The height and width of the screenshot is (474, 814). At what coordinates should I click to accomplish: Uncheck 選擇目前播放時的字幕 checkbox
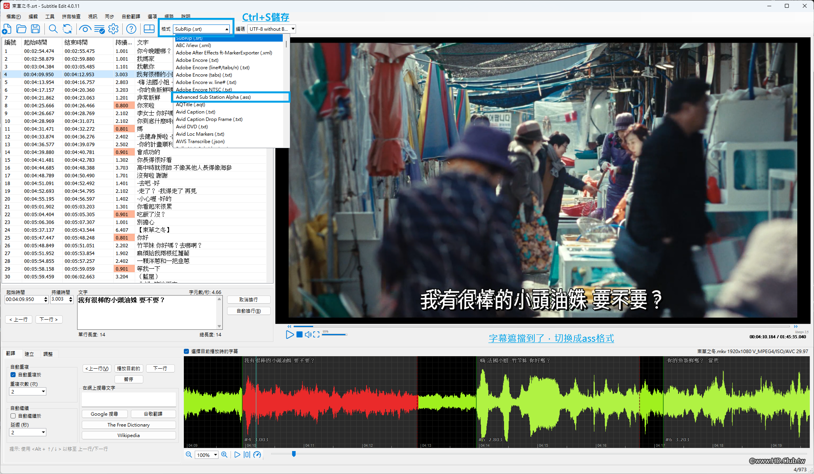pos(187,351)
